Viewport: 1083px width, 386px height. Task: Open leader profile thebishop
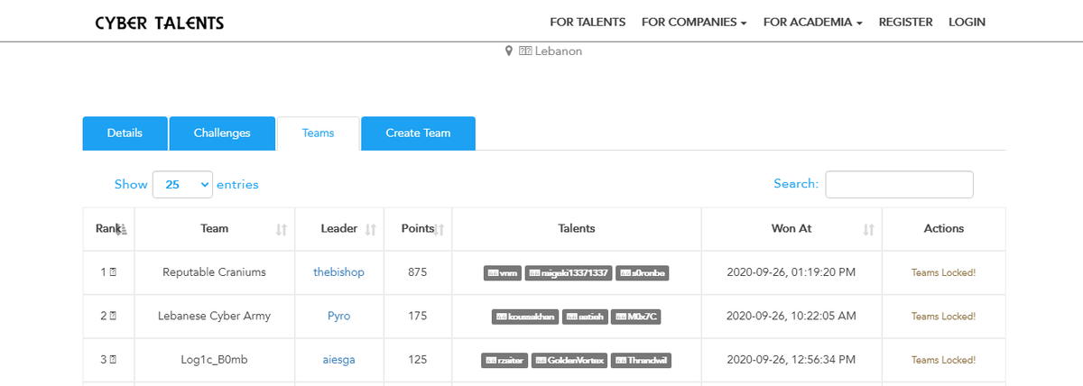pos(338,272)
